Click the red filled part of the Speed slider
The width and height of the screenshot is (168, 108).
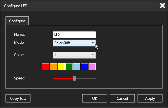click(63, 78)
